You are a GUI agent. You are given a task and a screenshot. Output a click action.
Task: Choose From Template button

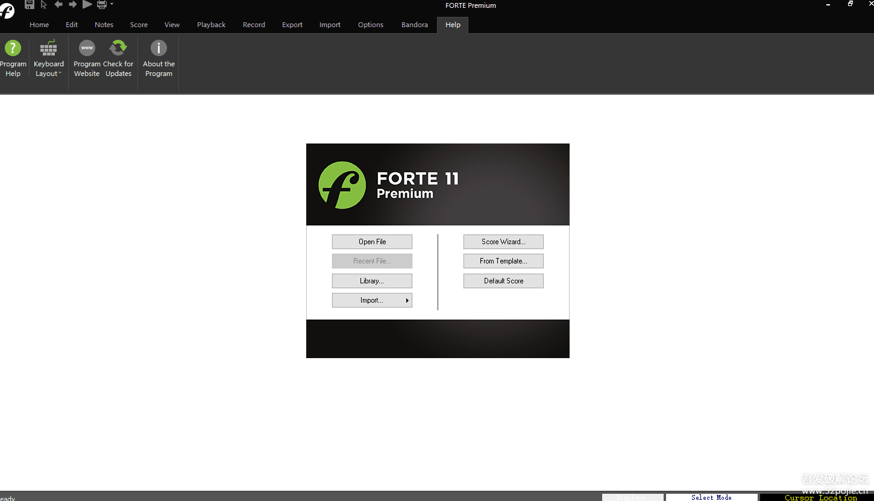pos(503,261)
